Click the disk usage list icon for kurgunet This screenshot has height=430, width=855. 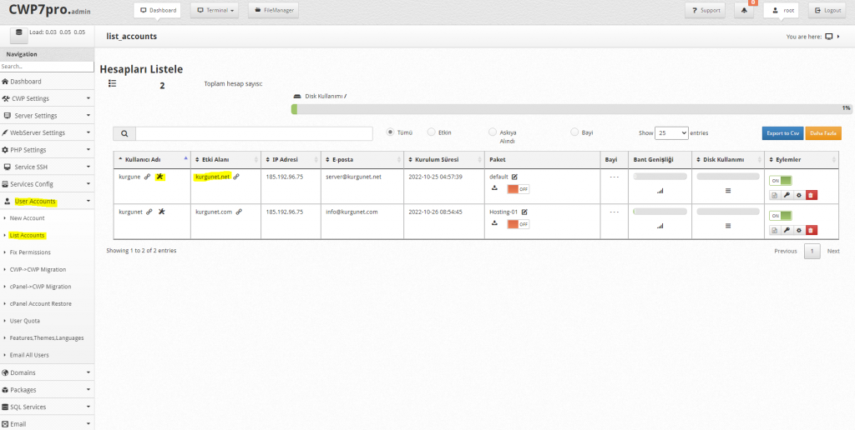728,225
